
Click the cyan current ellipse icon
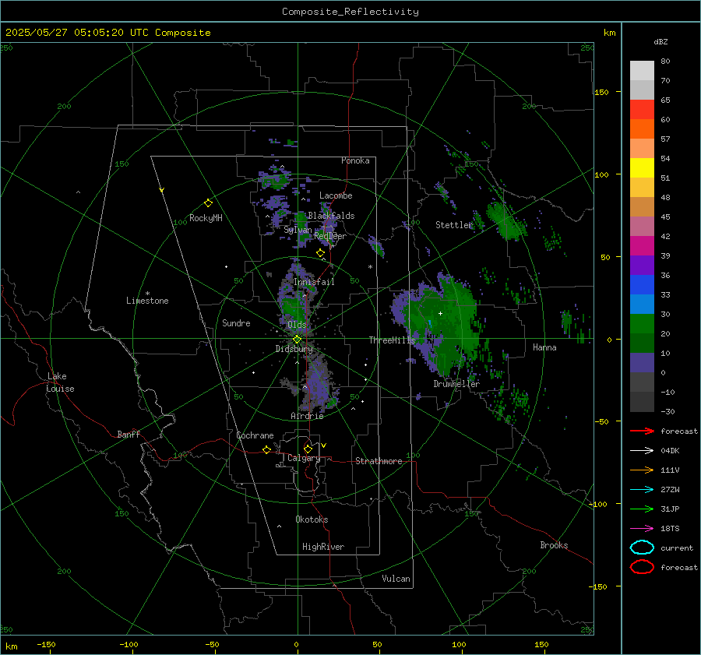[642, 548]
